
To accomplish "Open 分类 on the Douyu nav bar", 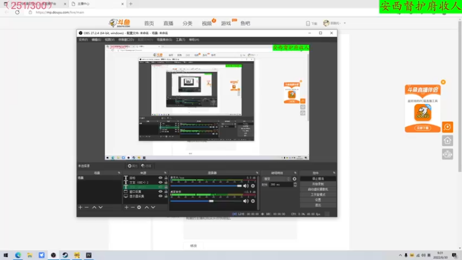I will tap(187, 23).
